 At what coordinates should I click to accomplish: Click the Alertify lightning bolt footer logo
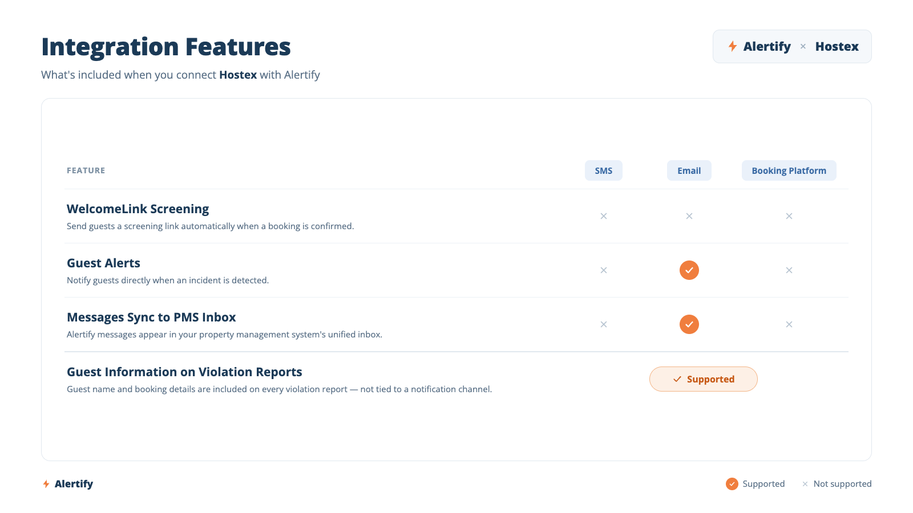(46, 484)
